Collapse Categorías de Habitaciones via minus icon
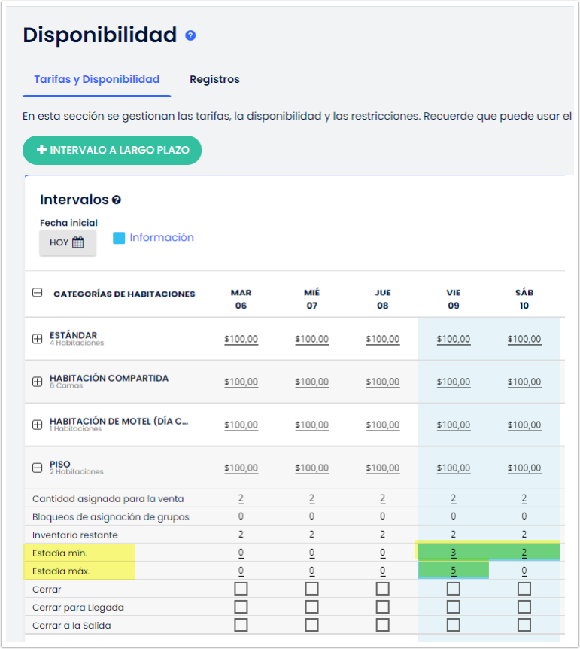Screen dimensions: 580x649 click(x=37, y=293)
